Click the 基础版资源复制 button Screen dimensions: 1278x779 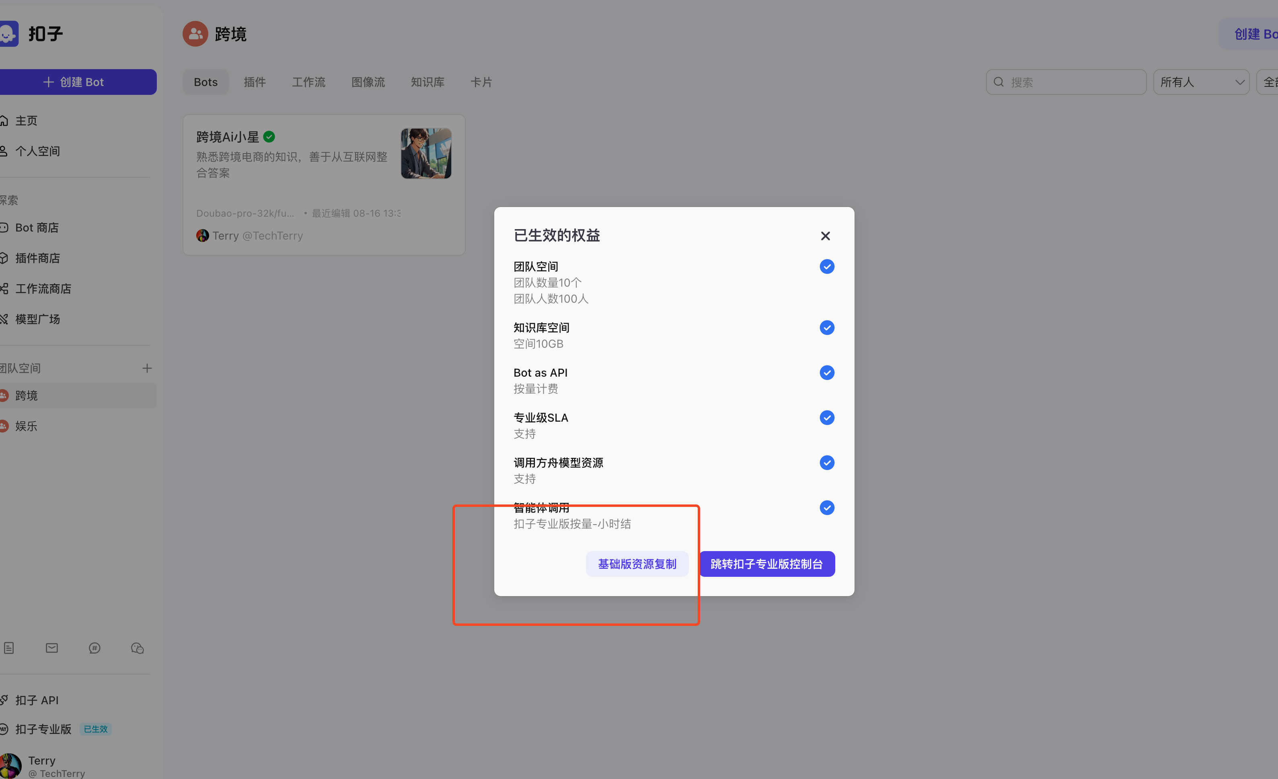(637, 564)
